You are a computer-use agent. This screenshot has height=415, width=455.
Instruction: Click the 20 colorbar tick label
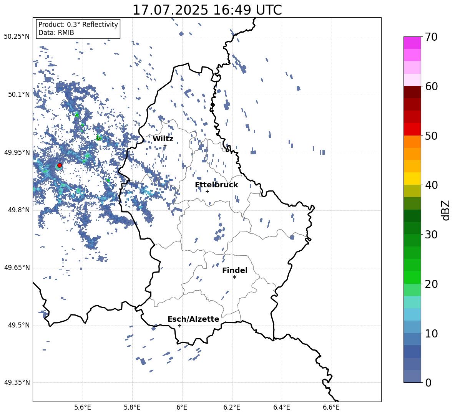pyautogui.click(x=431, y=284)
